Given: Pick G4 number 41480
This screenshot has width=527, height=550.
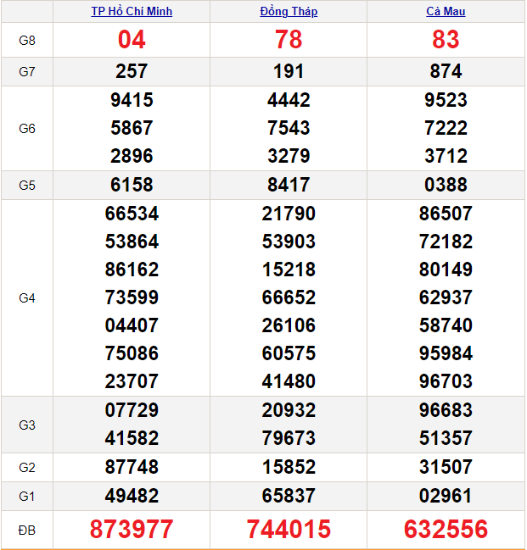Looking at the screenshot, I should click(x=289, y=381).
